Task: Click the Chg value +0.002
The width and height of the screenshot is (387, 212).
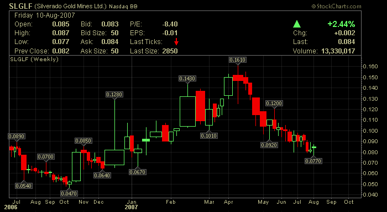Action: point(344,33)
